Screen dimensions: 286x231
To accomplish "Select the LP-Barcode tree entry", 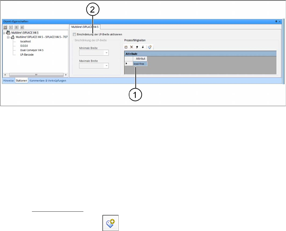I will pyautogui.click(x=27, y=55).
